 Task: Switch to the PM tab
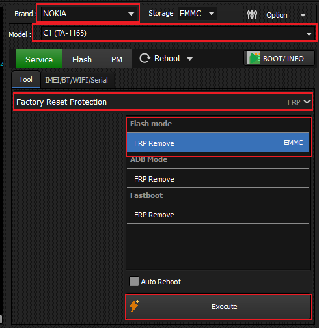tap(117, 59)
